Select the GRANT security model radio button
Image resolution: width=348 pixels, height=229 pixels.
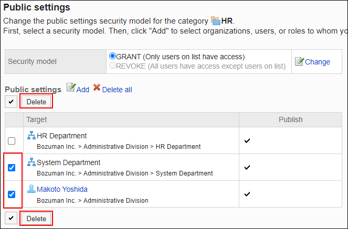click(112, 56)
